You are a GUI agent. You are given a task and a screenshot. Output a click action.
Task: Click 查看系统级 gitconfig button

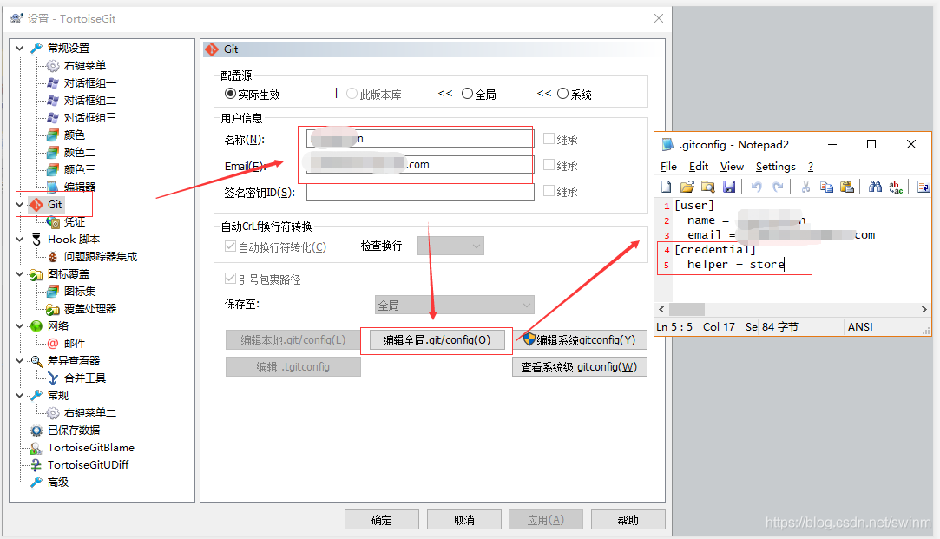tap(580, 367)
